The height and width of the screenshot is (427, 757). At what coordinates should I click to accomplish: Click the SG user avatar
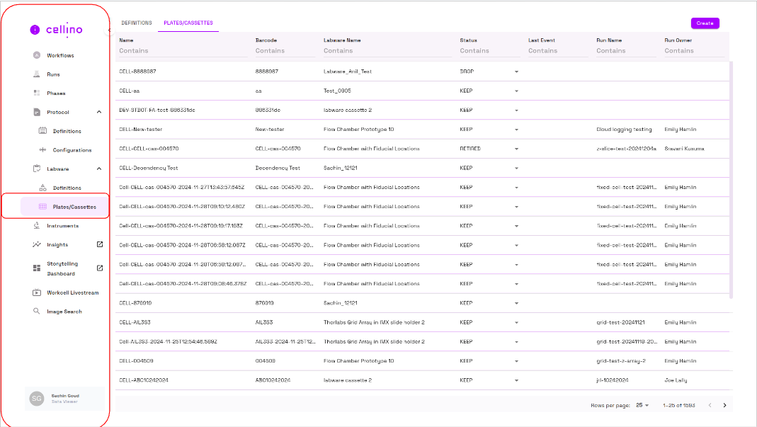(x=36, y=399)
